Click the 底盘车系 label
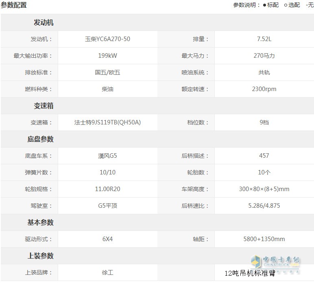314x283 pixels. pos(39,156)
